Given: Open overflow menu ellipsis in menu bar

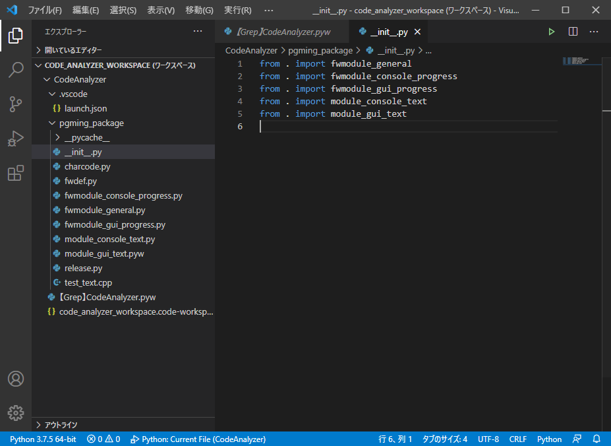Looking at the screenshot, I should [x=268, y=10].
